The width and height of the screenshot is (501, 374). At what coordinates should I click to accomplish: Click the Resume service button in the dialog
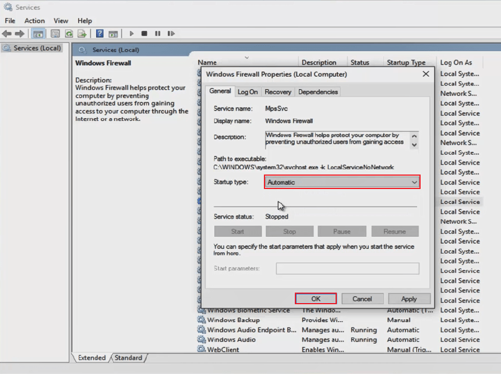pyautogui.click(x=395, y=231)
